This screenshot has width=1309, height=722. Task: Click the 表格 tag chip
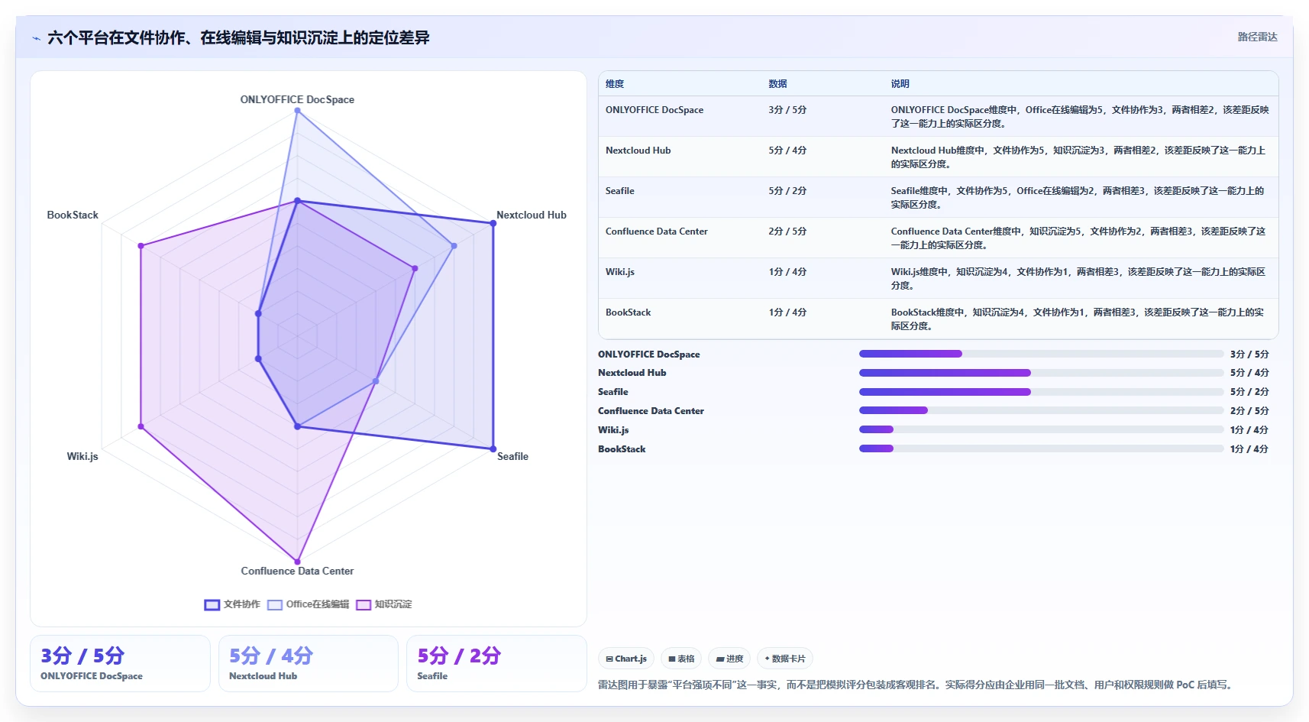point(681,659)
